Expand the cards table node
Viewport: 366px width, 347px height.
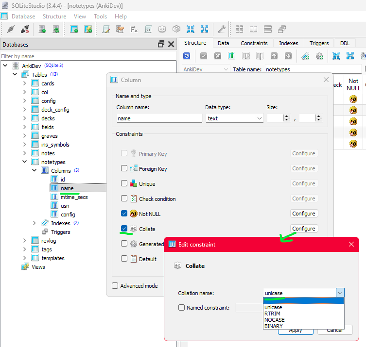pyautogui.click(x=24, y=83)
